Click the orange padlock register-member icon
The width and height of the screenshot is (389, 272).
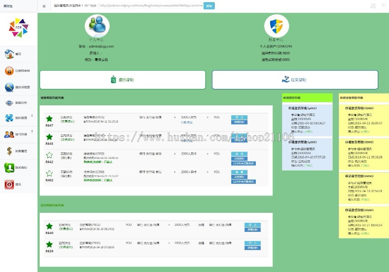coord(9,71)
